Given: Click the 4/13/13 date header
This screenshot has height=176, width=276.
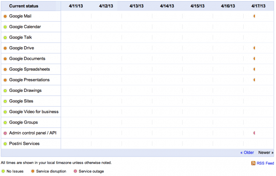Looking at the screenshot, I should point(137,6).
